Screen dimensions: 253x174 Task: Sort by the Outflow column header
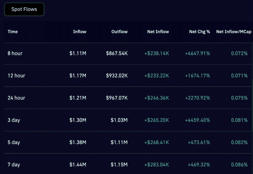pos(119,32)
